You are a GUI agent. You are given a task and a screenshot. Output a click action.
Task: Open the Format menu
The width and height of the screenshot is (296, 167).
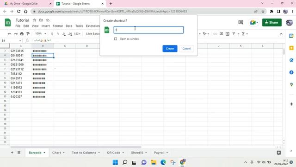(57, 26)
